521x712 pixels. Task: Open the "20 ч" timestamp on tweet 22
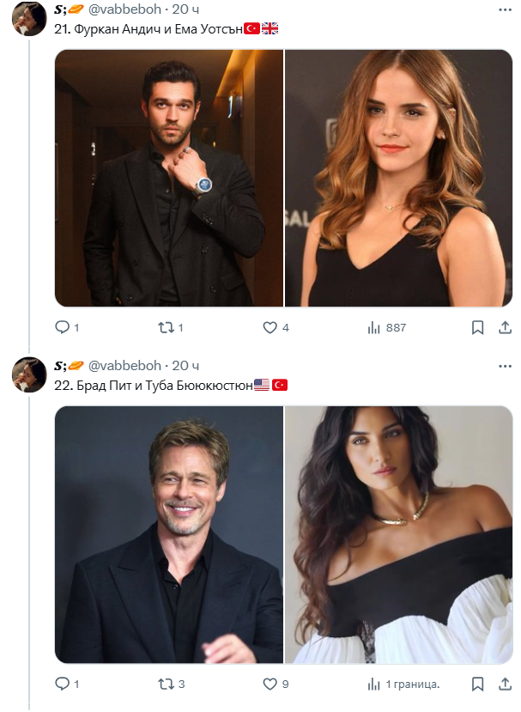[x=186, y=366]
